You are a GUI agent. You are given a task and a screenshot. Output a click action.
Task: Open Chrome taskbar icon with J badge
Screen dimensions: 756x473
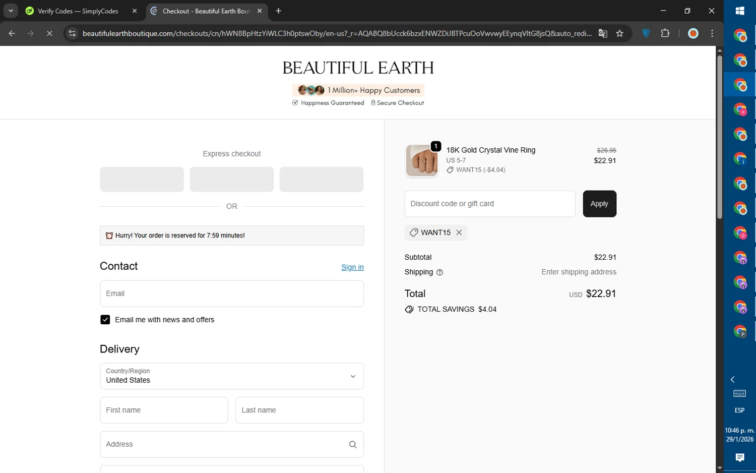740,159
